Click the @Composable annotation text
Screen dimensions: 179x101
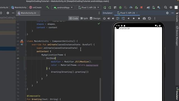point(34,96)
